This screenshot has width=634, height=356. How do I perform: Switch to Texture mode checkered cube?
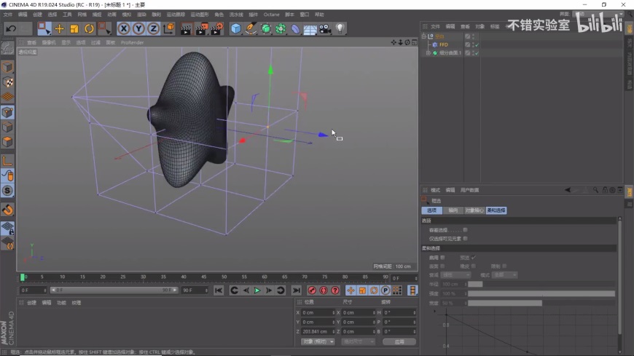(7, 82)
